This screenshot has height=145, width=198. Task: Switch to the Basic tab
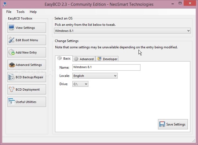point(64,58)
